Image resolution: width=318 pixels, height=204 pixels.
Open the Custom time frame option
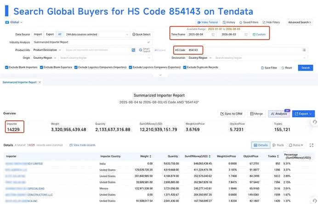tap(259, 34)
